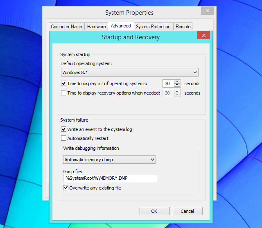Open the Hardware tab
Image resolution: width=262 pixels, height=228 pixels.
coord(97,27)
